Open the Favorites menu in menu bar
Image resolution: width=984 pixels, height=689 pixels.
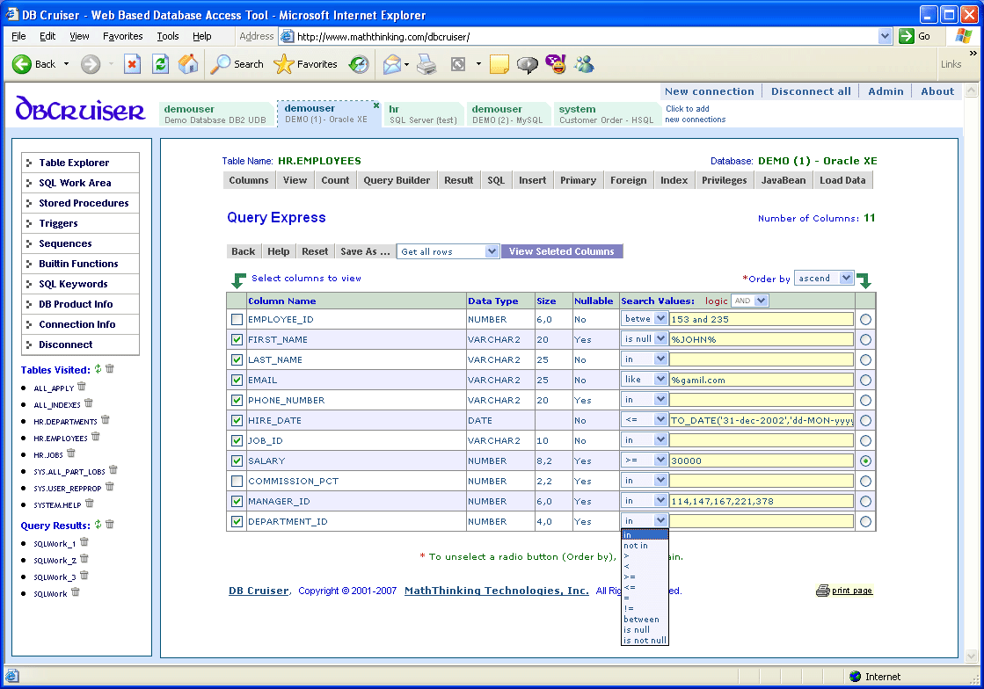pyautogui.click(x=122, y=36)
